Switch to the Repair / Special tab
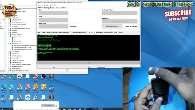The height and width of the screenshot is (110, 195). tap(55, 8)
